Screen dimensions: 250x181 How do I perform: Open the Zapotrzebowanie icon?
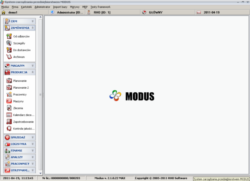[x=9, y=122]
